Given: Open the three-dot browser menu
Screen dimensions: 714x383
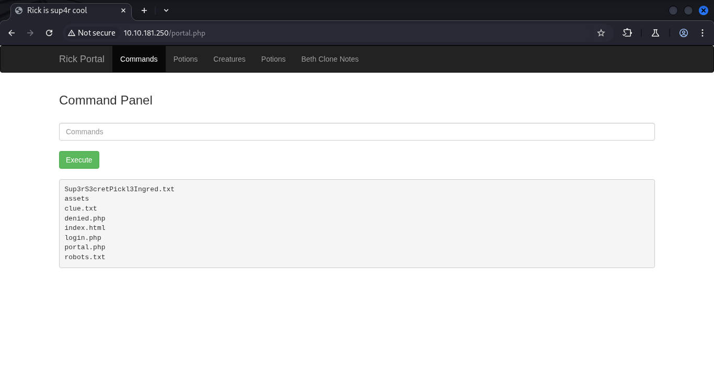Looking at the screenshot, I should (701, 33).
